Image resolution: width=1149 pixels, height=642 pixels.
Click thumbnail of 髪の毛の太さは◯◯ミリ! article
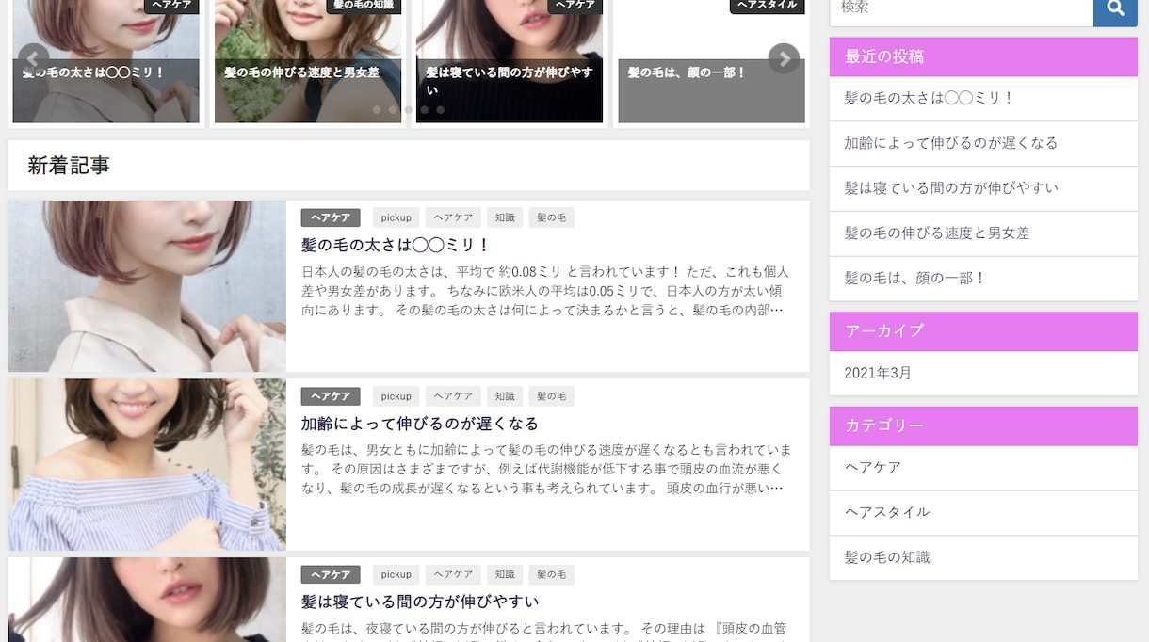[x=147, y=286]
